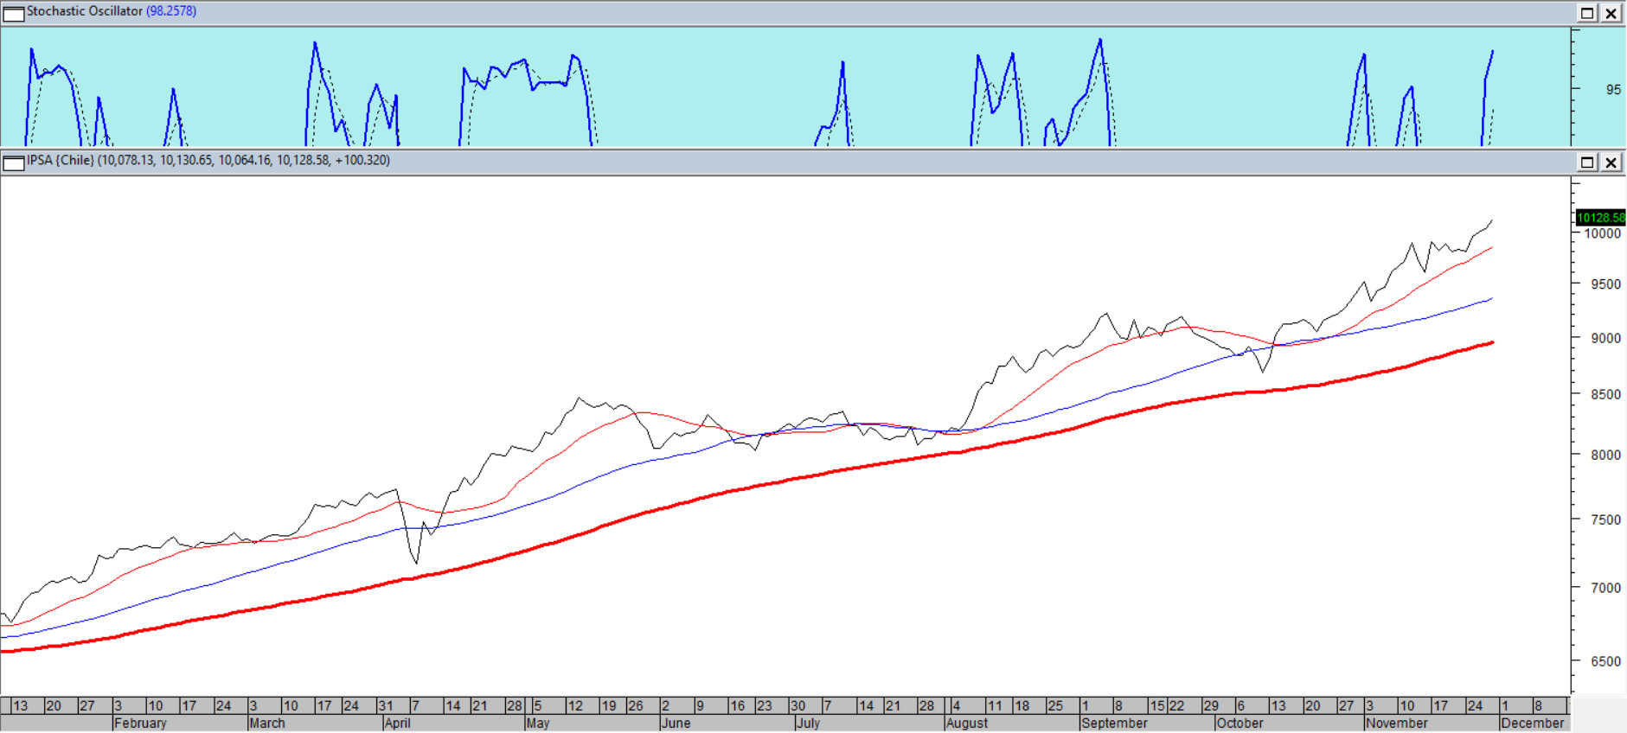
Task: Maximize the Stochastic Oscillator inner window
Action: point(1587,13)
